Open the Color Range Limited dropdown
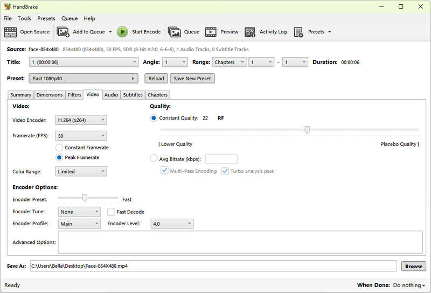The image size is (431, 293). pyautogui.click(x=81, y=171)
